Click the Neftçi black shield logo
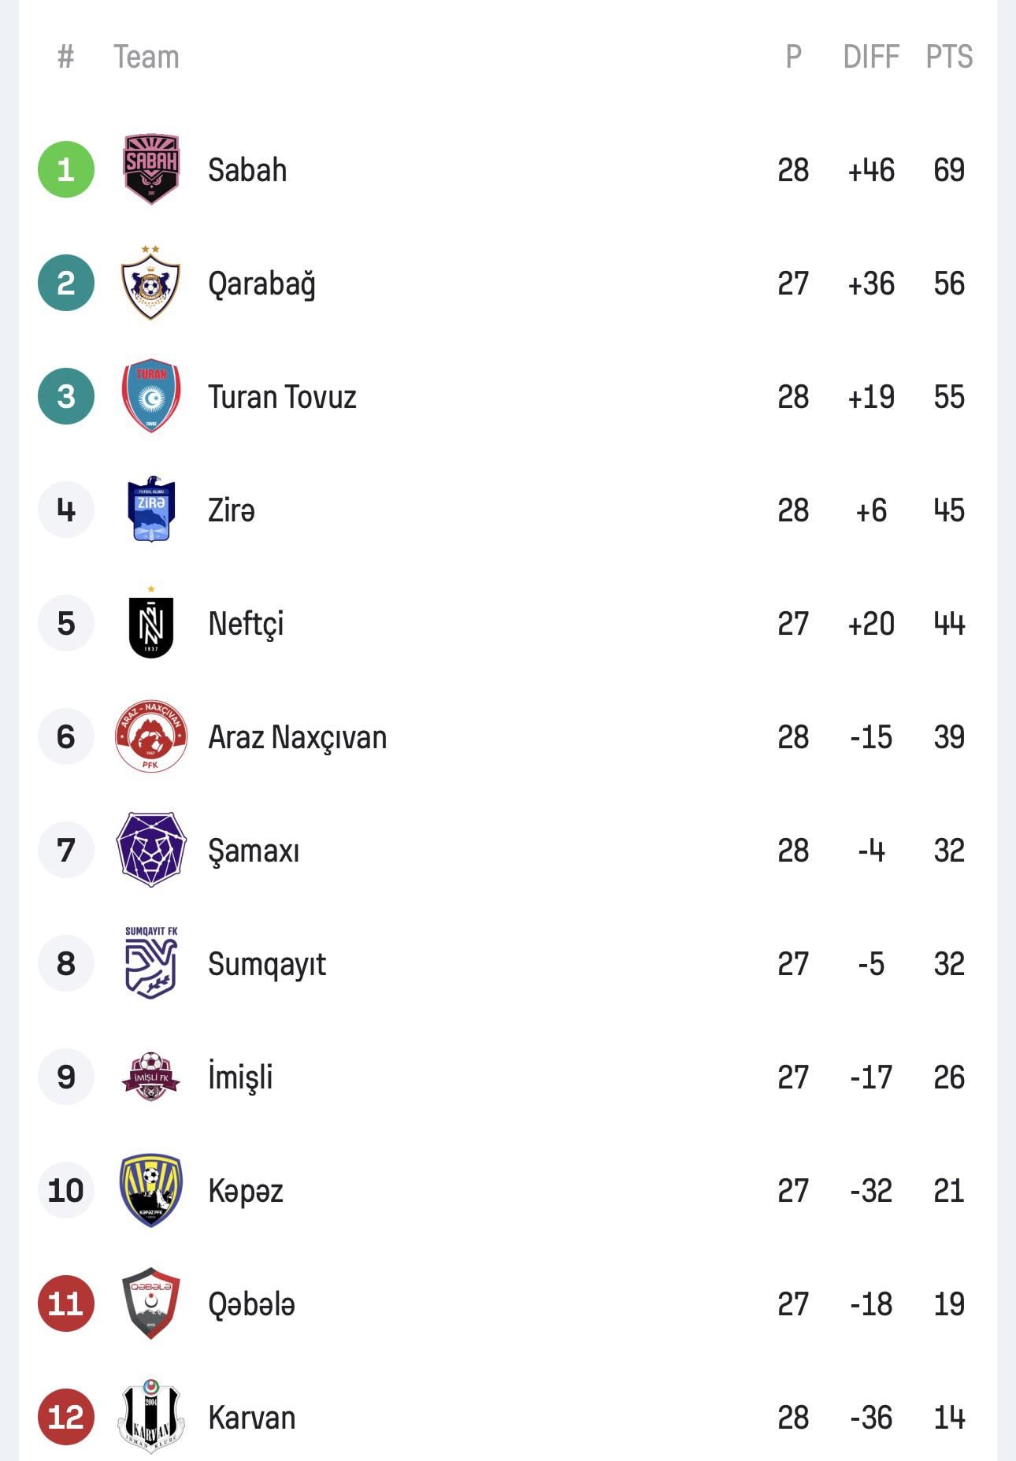The height and width of the screenshot is (1461, 1016). (151, 625)
